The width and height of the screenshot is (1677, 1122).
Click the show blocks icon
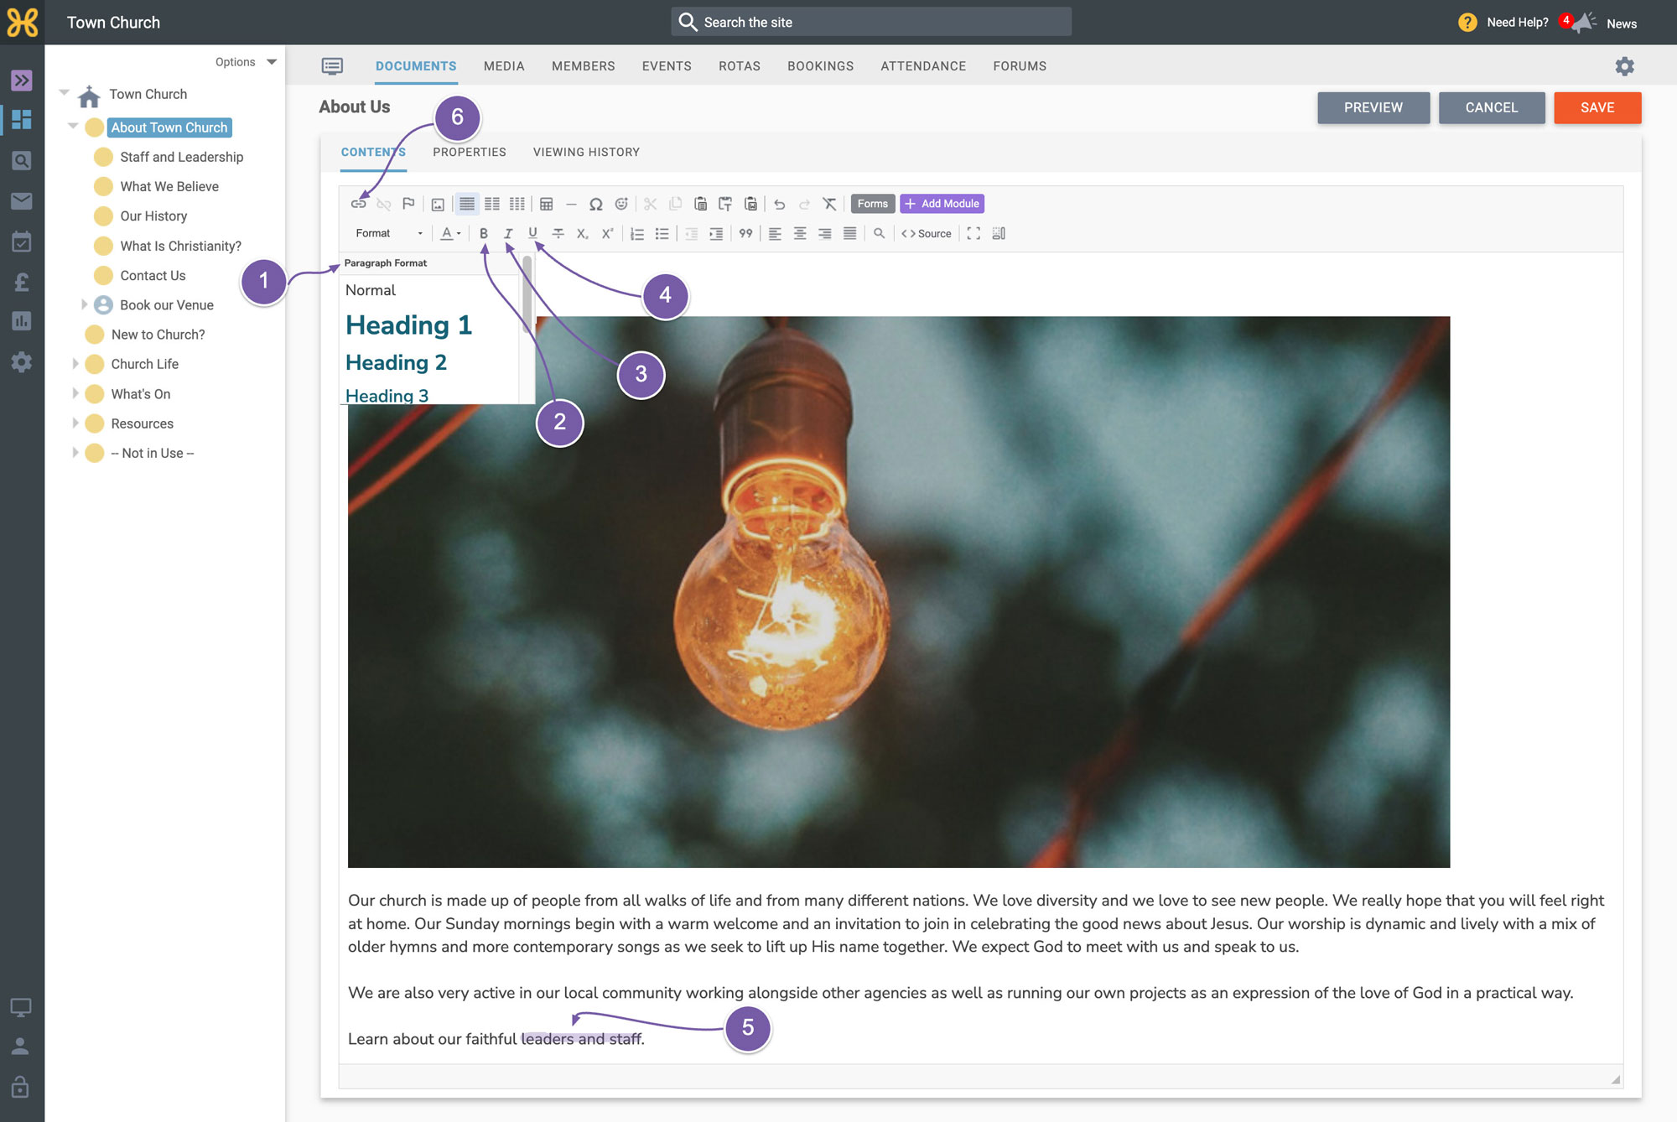click(999, 233)
